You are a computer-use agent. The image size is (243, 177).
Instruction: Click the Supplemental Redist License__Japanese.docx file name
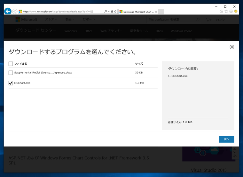(x=43, y=73)
